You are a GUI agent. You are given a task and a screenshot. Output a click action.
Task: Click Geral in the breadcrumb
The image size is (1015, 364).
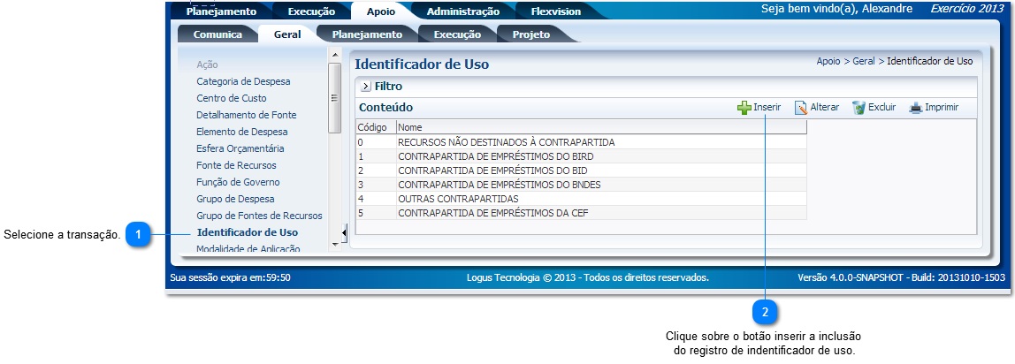864,62
